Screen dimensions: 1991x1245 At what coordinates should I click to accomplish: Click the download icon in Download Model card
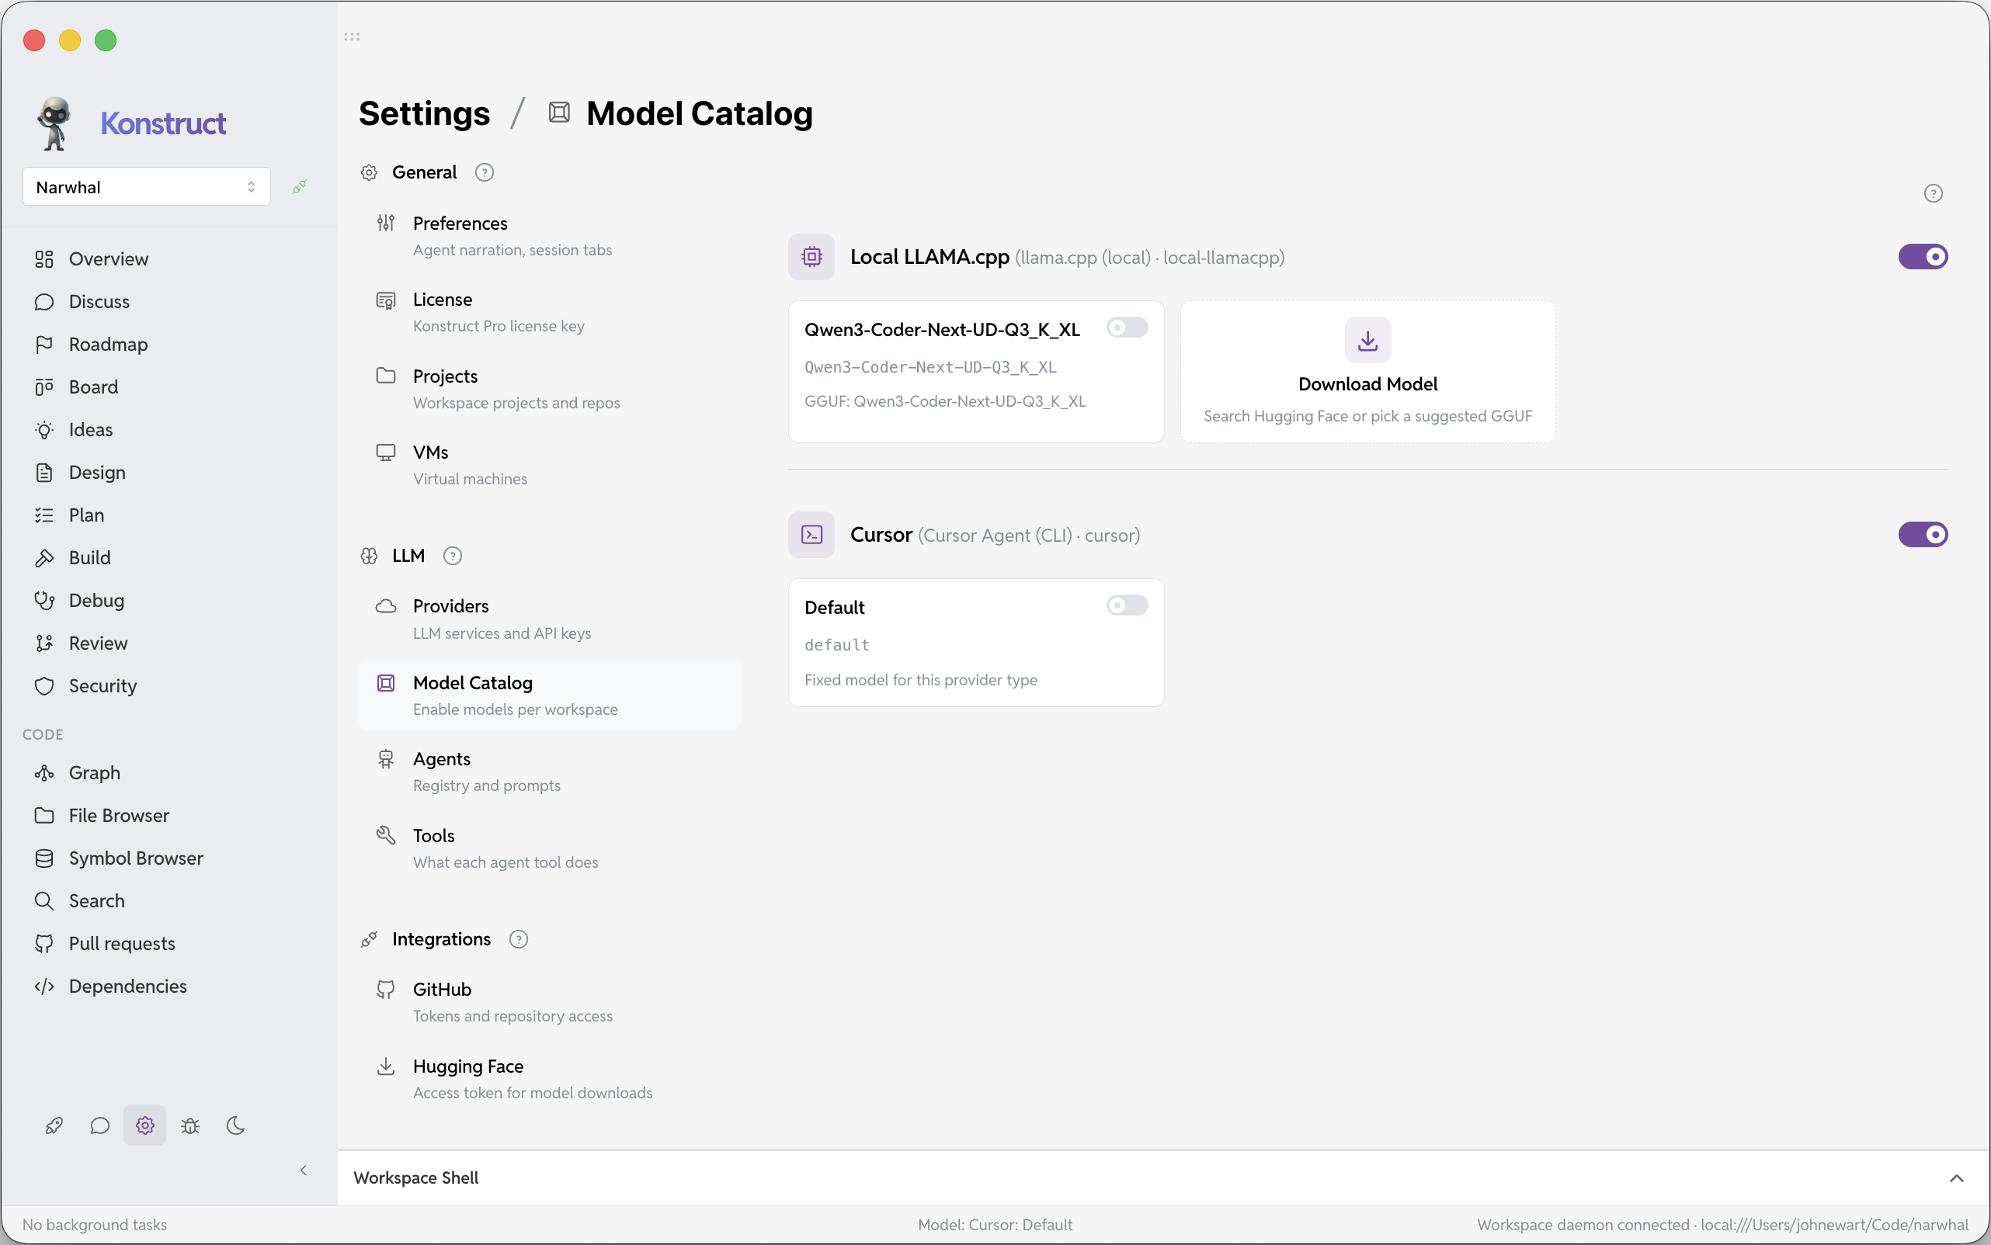[1367, 340]
